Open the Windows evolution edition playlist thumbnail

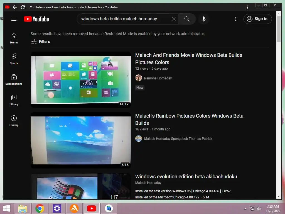pyautogui.click(x=81, y=186)
